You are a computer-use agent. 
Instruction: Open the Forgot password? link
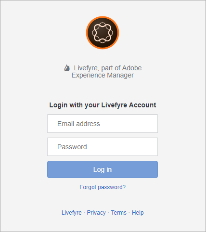[x=103, y=187]
